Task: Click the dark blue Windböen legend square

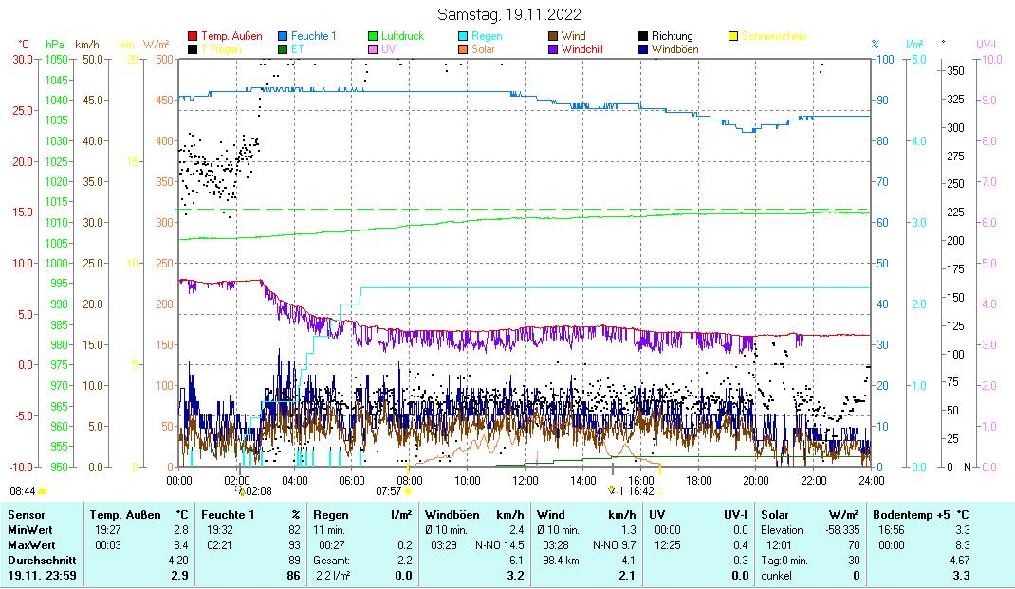Action: (x=644, y=48)
